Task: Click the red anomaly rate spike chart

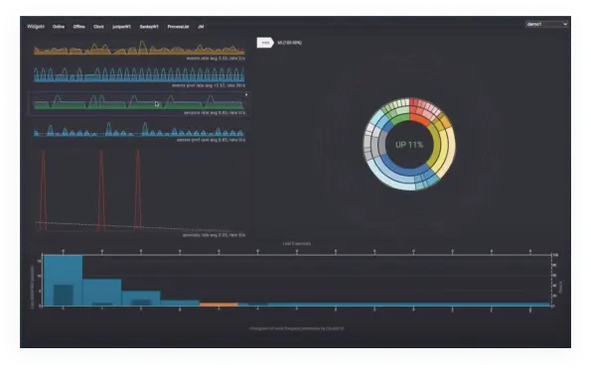Action: (139, 190)
